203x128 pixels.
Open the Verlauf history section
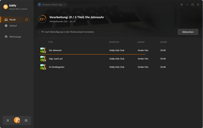tap(16, 26)
